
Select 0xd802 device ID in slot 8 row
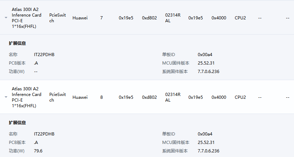pyautogui.click(x=149, y=97)
